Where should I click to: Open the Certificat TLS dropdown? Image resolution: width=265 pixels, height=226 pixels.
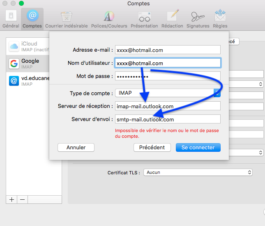click(x=198, y=172)
